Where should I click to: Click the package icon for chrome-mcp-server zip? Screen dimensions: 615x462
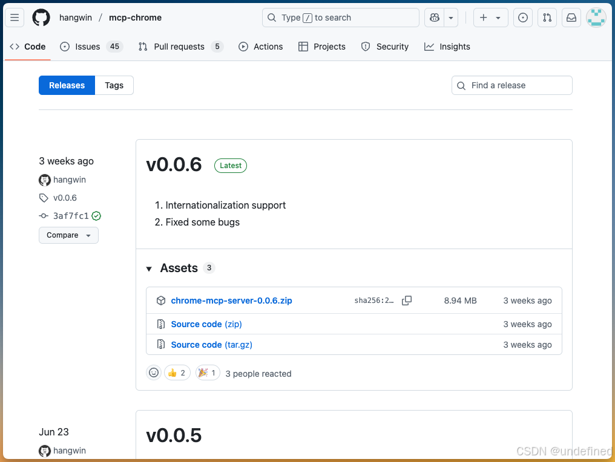coord(161,301)
